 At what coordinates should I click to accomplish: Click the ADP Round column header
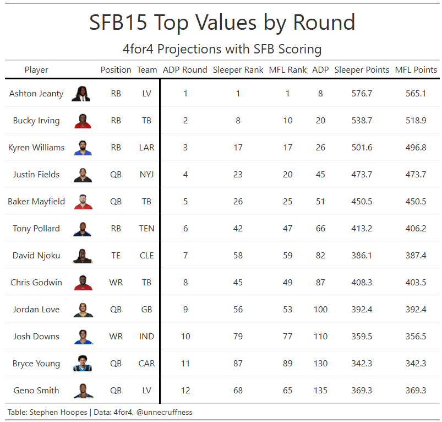coord(185,70)
